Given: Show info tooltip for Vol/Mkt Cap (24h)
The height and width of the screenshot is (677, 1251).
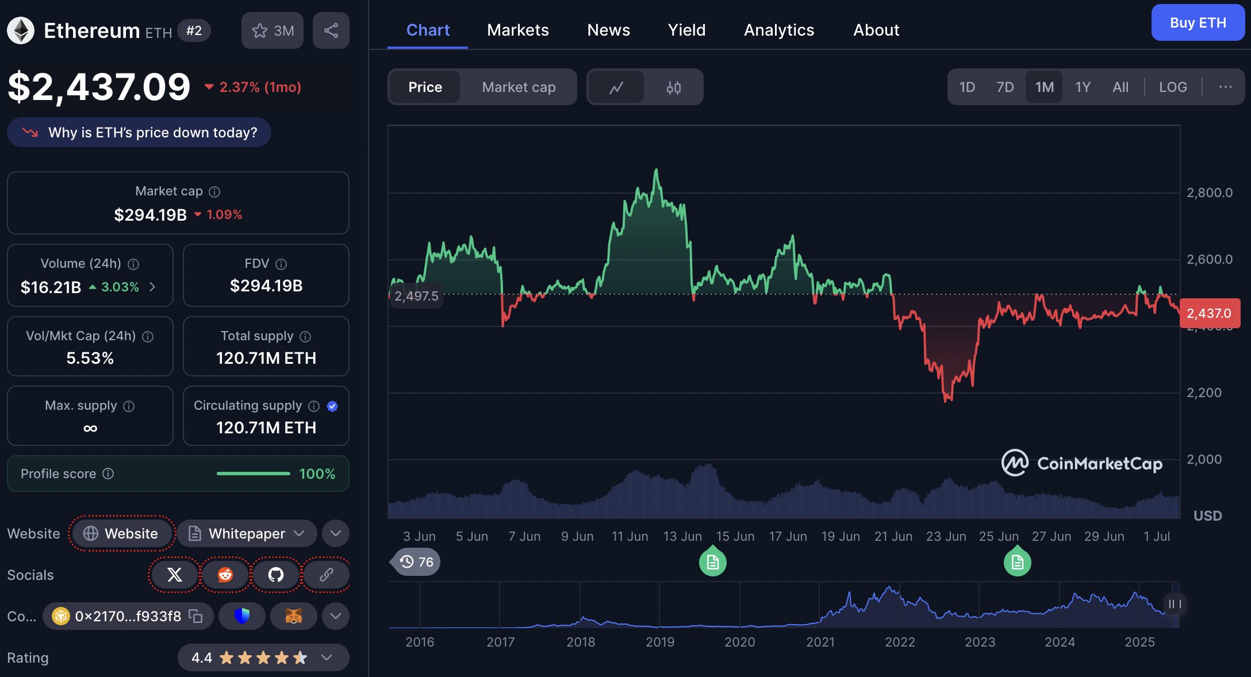Looking at the screenshot, I should 148,336.
